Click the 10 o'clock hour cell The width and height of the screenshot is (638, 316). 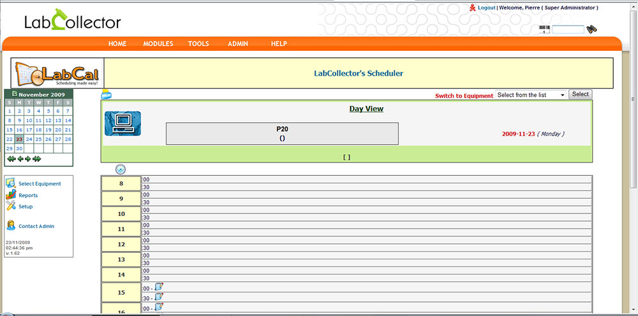[121, 214]
